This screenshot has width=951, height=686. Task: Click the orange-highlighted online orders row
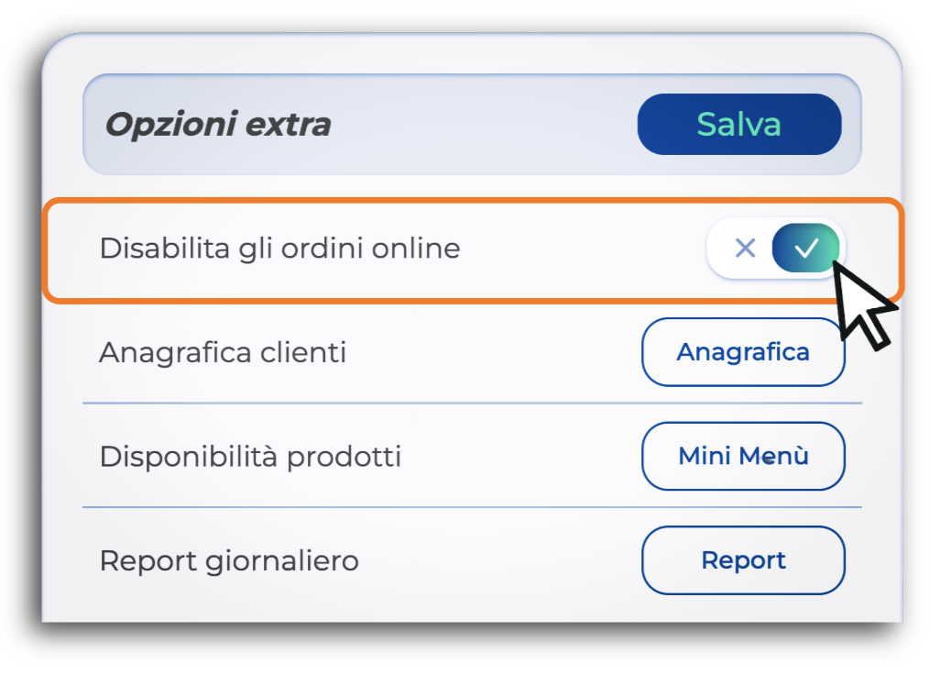473,249
